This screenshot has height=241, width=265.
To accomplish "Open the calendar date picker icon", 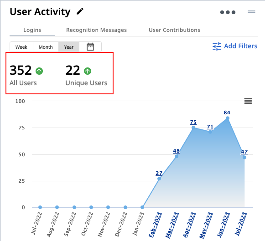I will [x=90, y=47].
